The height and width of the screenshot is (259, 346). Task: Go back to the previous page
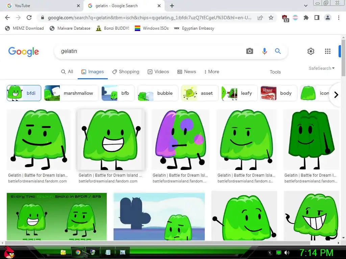click(x=7, y=18)
